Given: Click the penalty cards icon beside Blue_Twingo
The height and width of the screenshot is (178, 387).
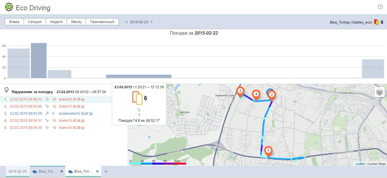Looking at the screenshot, I should pyautogui.click(x=377, y=22).
